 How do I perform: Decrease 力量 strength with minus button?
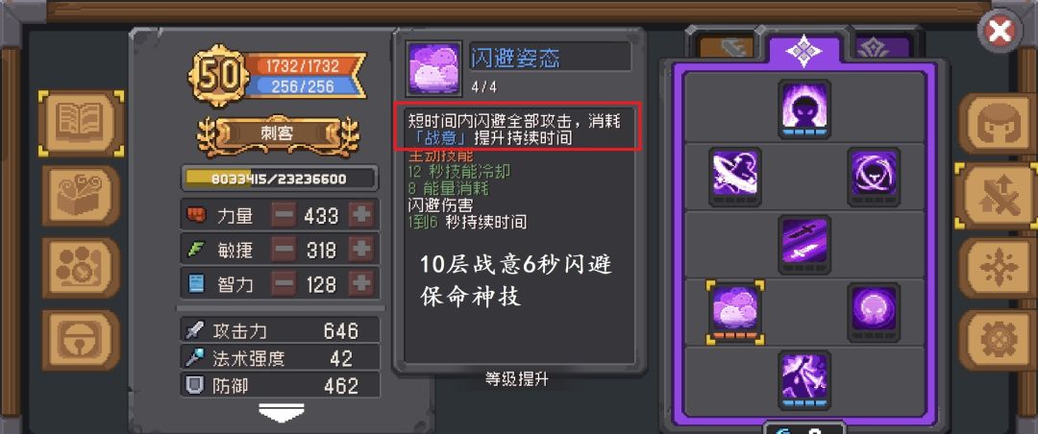click(x=284, y=215)
